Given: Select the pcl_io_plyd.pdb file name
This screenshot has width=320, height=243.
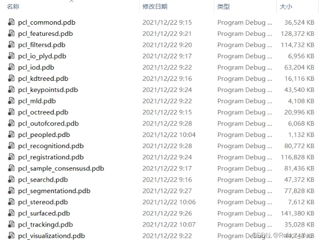Looking at the screenshot, I should pyautogui.click(x=42, y=56).
